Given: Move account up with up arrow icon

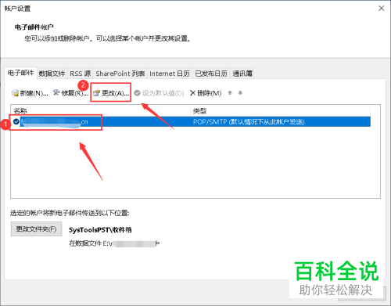Looking at the screenshot, I should coord(230,92).
